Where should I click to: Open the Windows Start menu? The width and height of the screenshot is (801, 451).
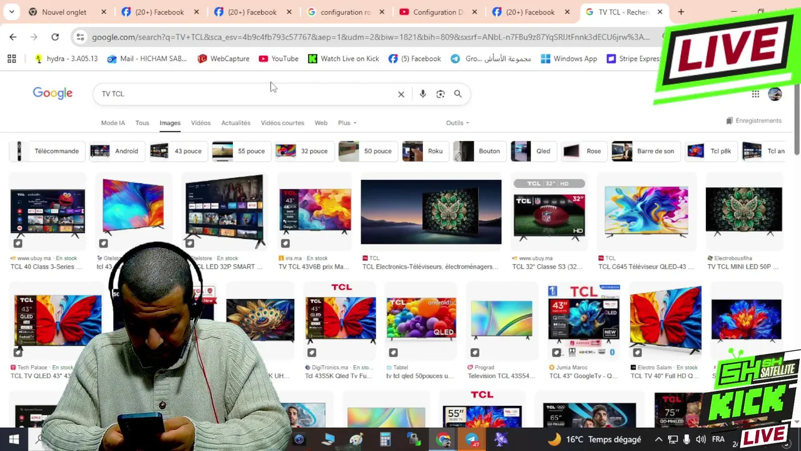click(x=14, y=440)
